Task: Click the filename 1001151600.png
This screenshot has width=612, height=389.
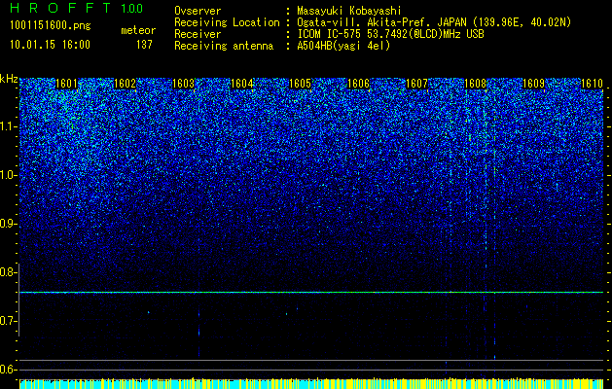Action: point(51,26)
